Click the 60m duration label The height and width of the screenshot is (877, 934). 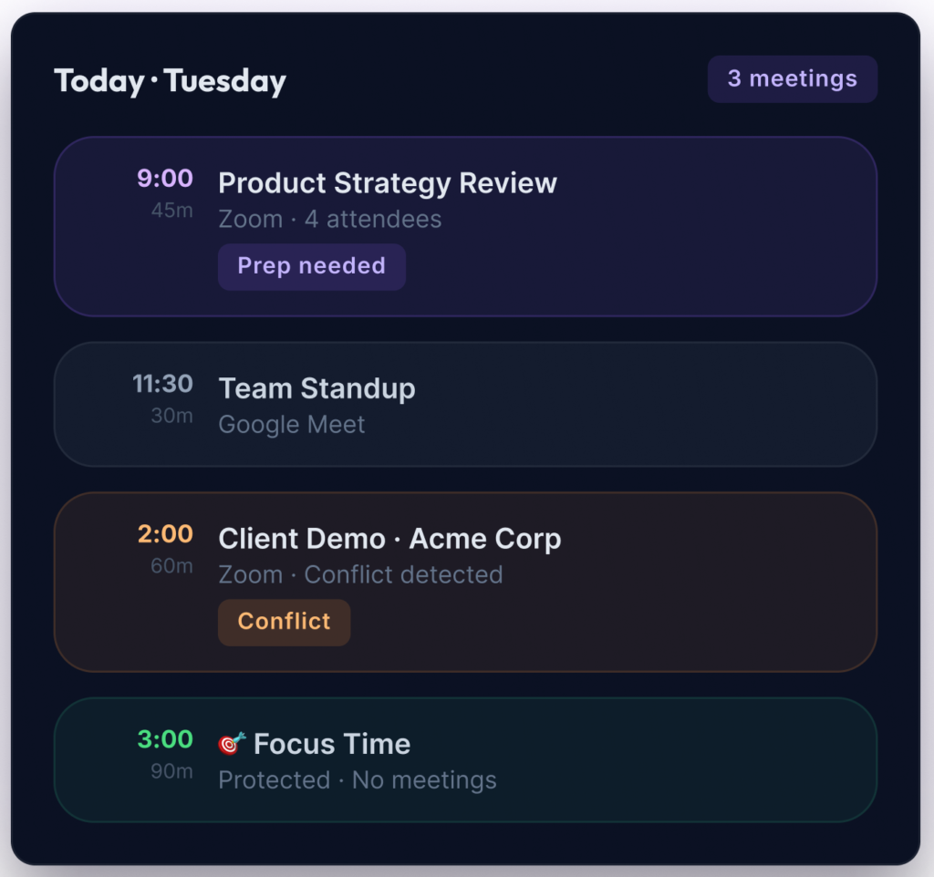click(x=171, y=566)
